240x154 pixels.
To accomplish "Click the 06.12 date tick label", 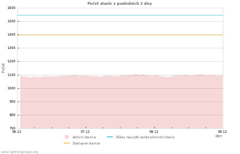I will click(x=16, y=131).
